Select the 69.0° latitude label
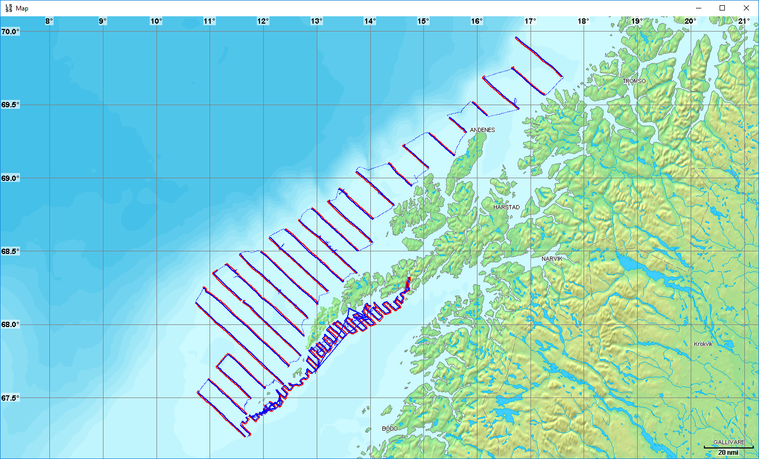The height and width of the screenshot is (459, 759). [x=10, y=178]
